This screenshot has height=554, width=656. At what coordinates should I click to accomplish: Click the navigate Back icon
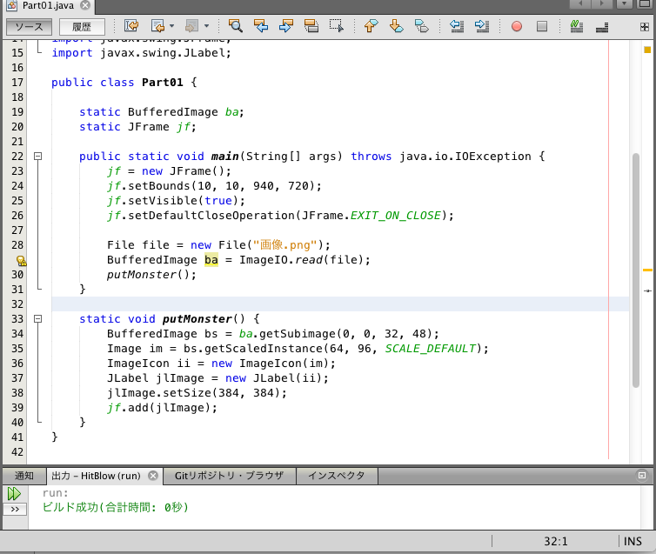[157, 26]
